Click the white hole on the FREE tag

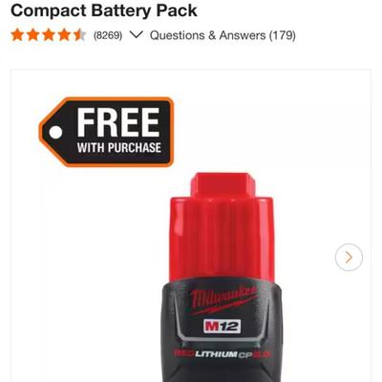click(x=56, y=132)
